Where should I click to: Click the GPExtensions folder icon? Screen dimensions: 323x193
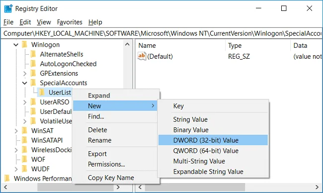(x=33, y=73)
